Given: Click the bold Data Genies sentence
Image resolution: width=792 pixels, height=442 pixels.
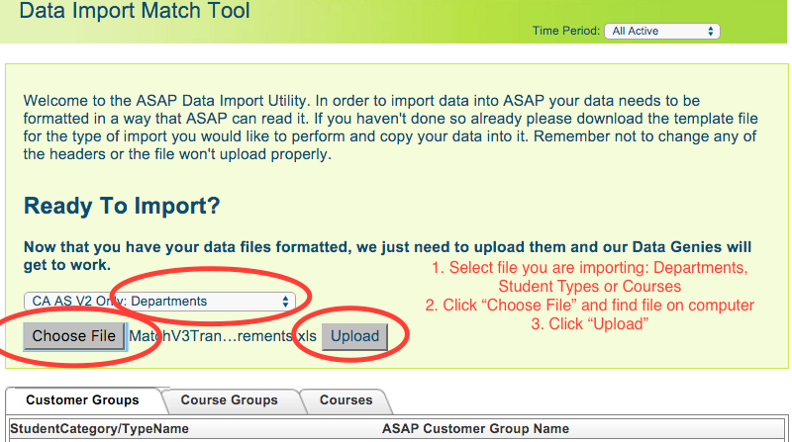Looking at the screenshot, I should [386, 255].
